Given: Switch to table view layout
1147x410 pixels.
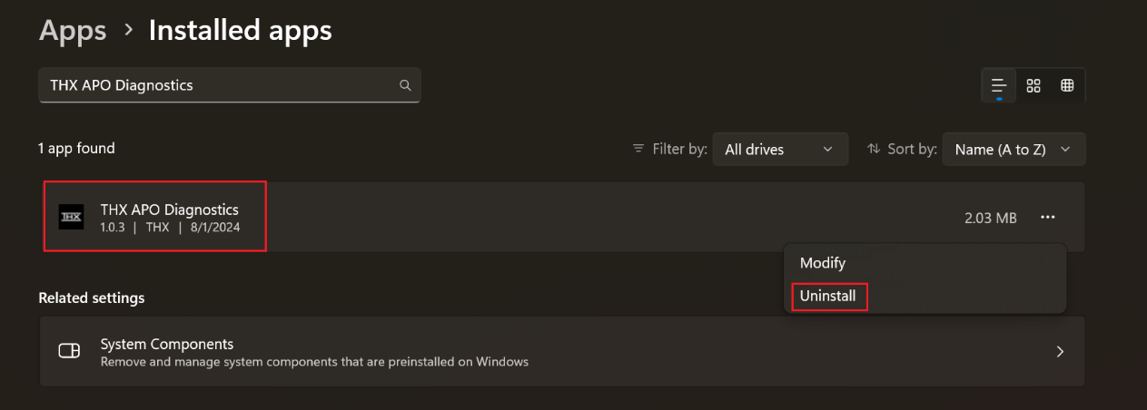Looking at the screenshot, I should click(x=1067, y=85).
